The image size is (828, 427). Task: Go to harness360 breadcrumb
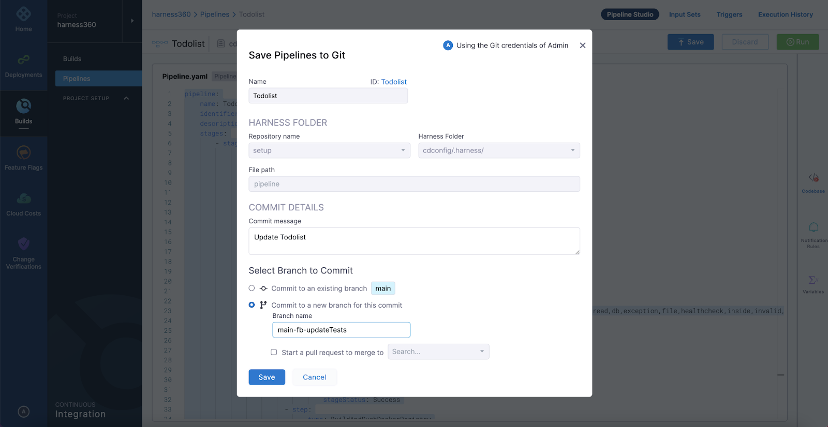[171, 14]
